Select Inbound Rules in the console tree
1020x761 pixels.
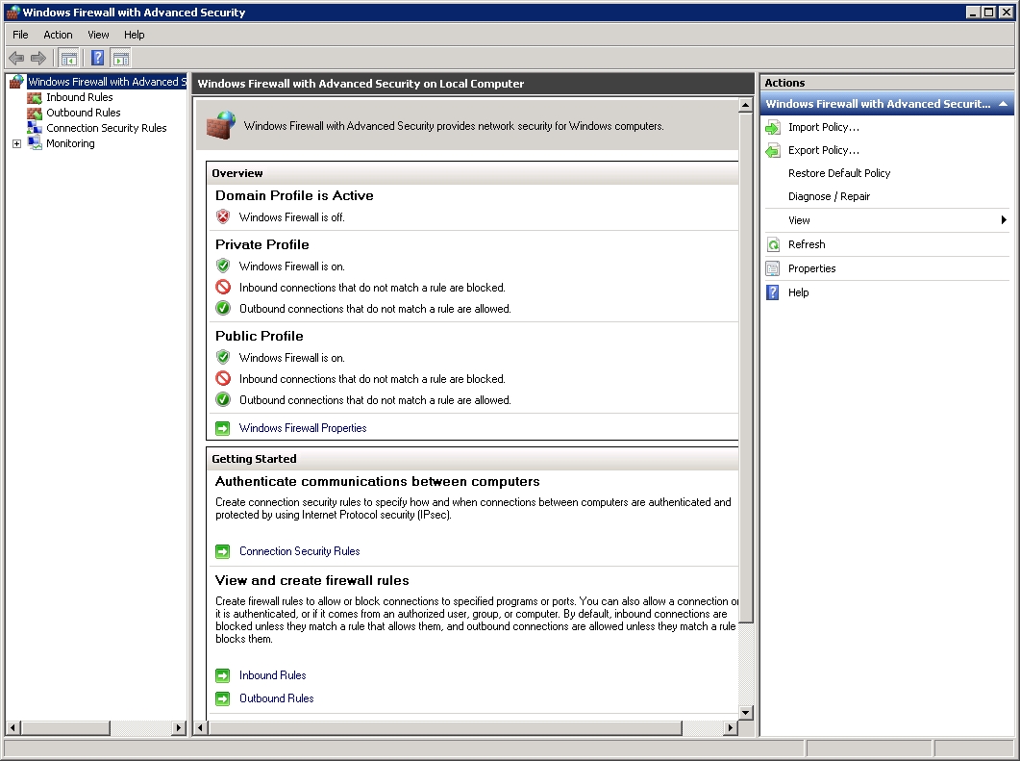tap(80, 97)
